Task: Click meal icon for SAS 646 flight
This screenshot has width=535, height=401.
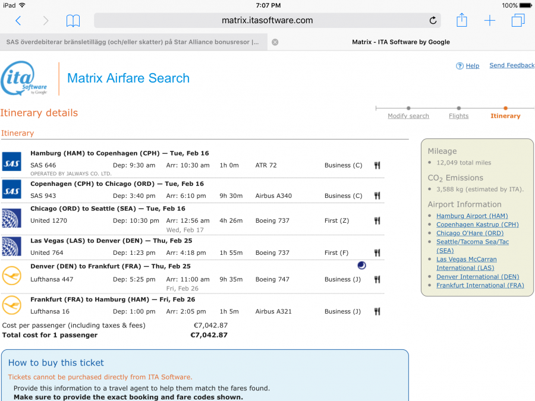Action: [377, 166]
